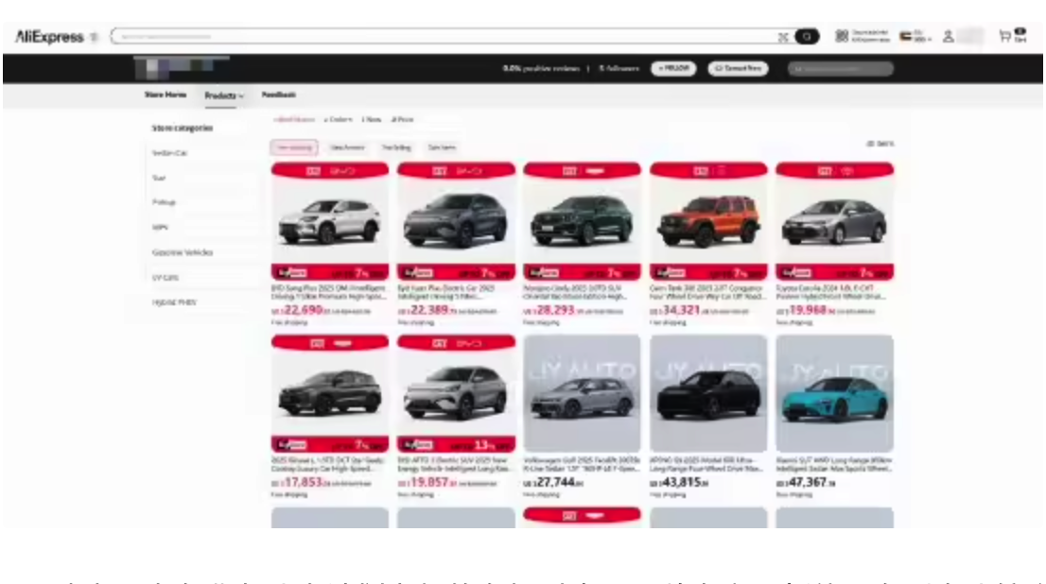The width and height of the screenshot is (1046, 584).
Task: Select the Sedan Car store category
Action: (169, 153)
